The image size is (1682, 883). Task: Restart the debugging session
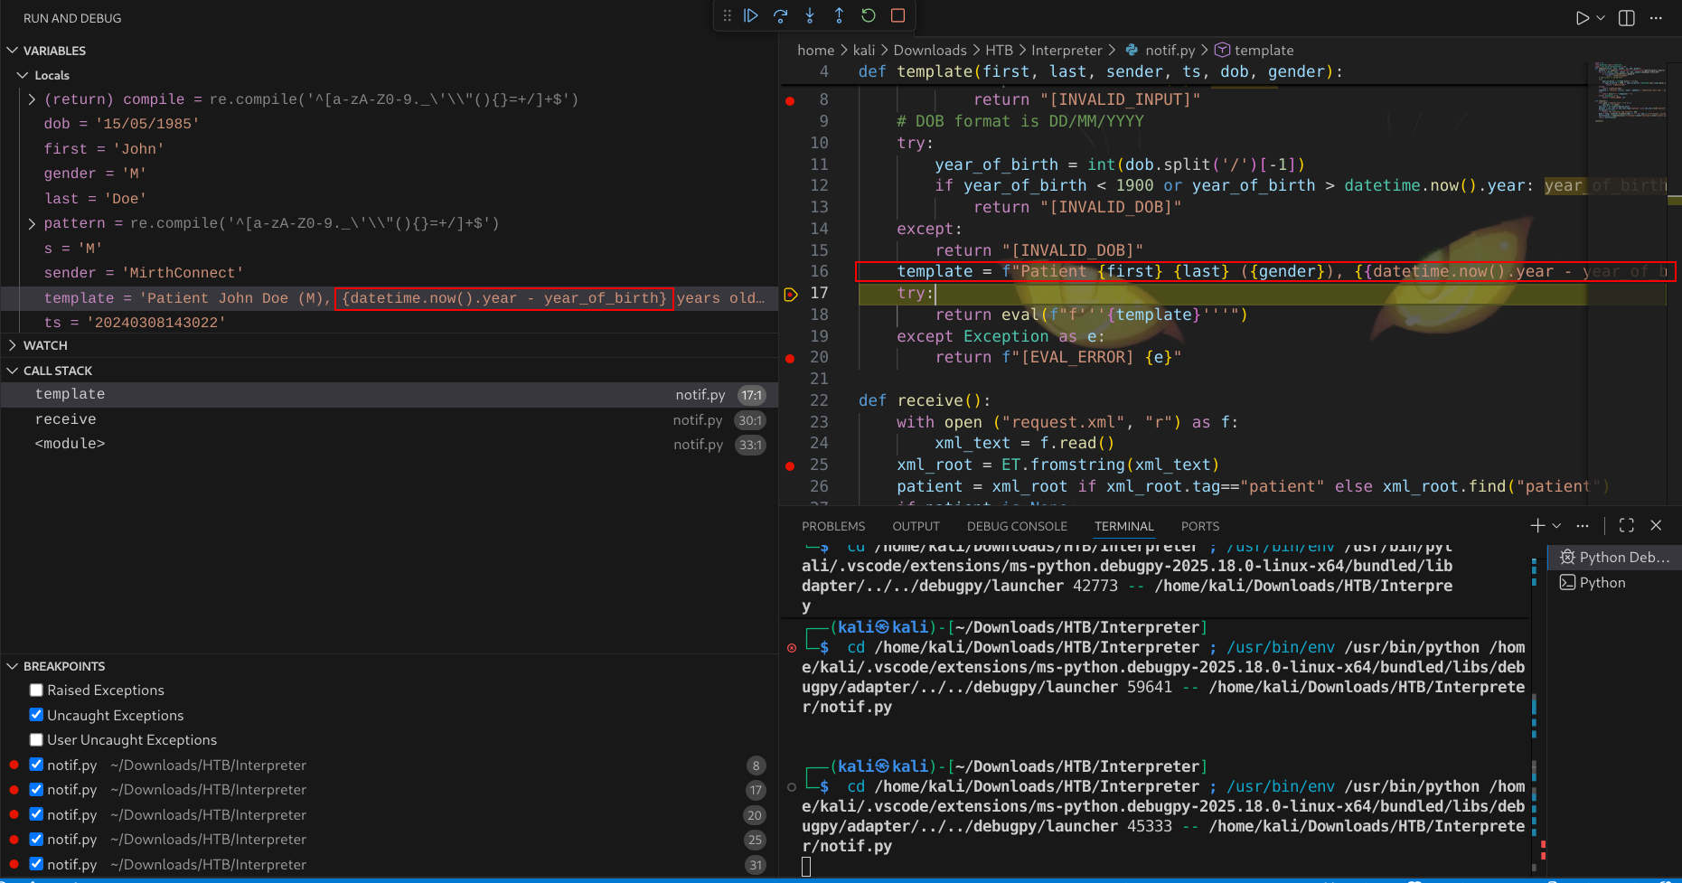coord(869,15)
